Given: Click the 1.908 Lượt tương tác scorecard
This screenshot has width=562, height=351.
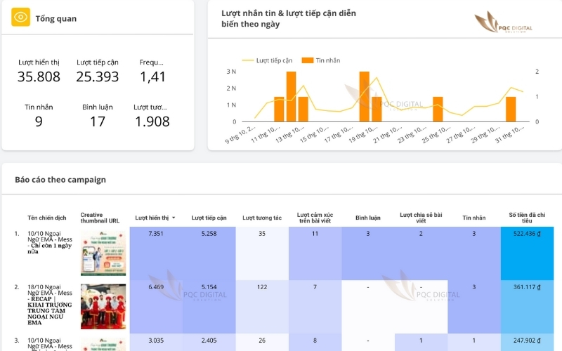Looking at the screenshot, I should (152, 117).
